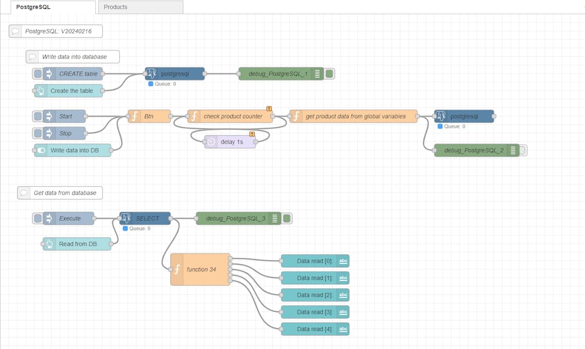This screenshot has width=585, height=349.
Task: Click the elephant icon on the postgresql node above debug_PostgreSQL_2
Action: tap(440, 116)
